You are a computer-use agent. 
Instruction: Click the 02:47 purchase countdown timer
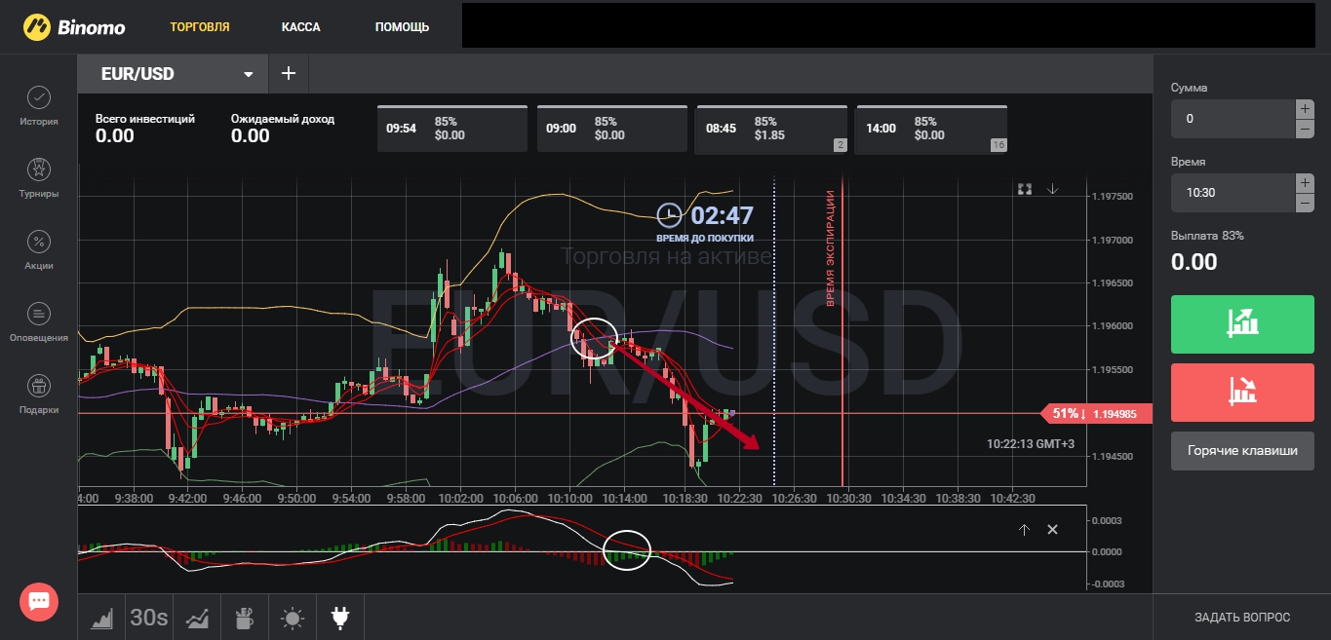click(722, 214)
